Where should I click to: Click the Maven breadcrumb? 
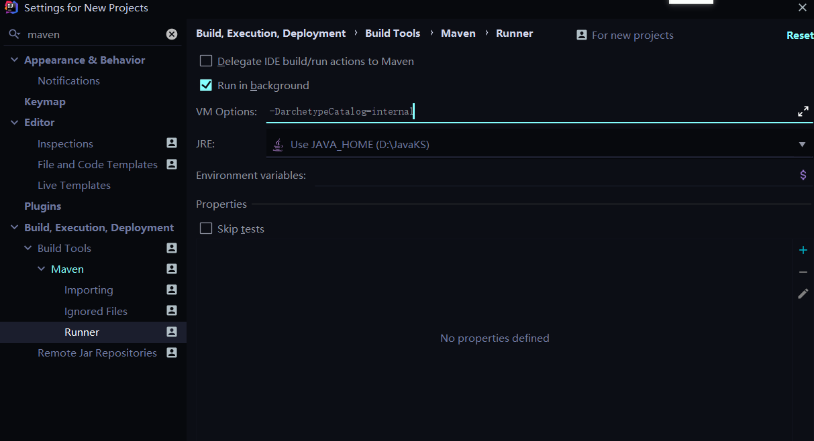458,33
